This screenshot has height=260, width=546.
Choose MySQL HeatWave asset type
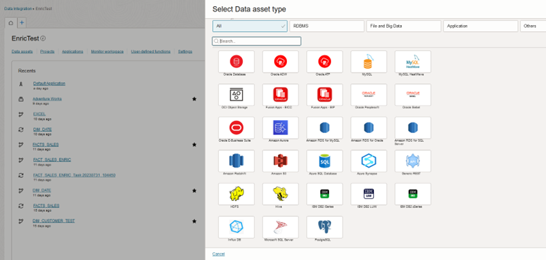[413, 62]
